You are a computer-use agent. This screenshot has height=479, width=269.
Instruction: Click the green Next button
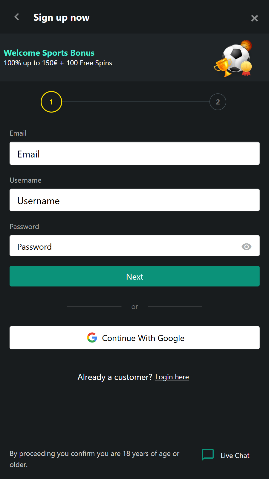tap(134, 276)
